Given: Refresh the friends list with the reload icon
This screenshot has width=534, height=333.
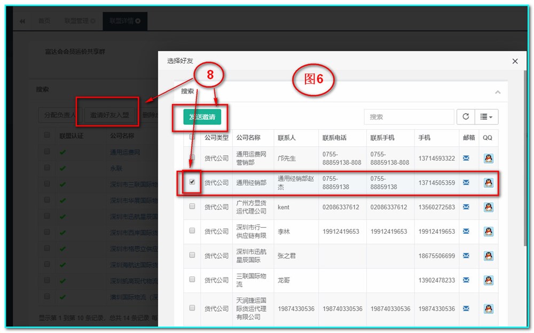Looking at the screenshot, I should (x=467, y=116).
